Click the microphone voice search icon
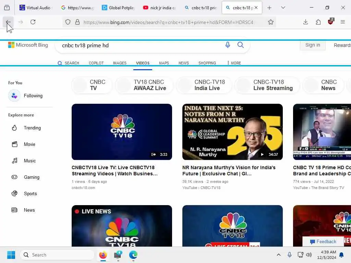The image size is (351, 263). (x=228, y=45)
